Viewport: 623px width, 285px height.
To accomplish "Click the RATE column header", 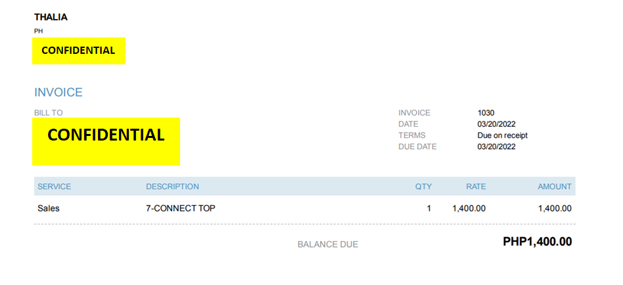I will click(x=476, y=186).
